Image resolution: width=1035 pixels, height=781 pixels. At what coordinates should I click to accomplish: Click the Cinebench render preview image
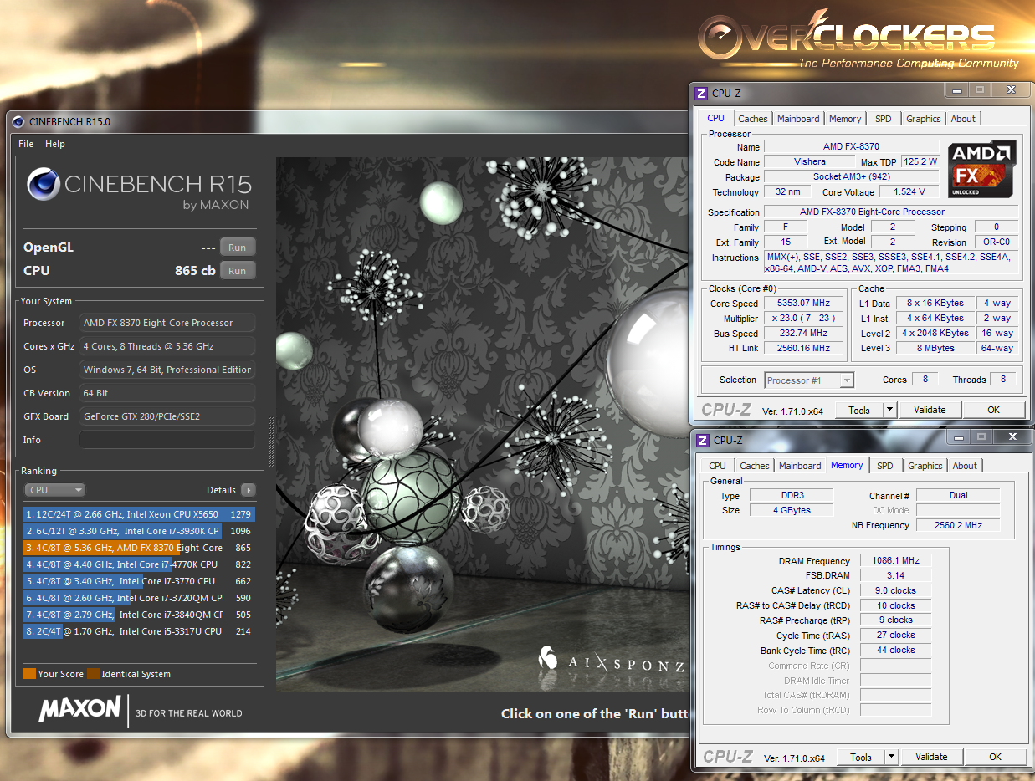(481, 425)
